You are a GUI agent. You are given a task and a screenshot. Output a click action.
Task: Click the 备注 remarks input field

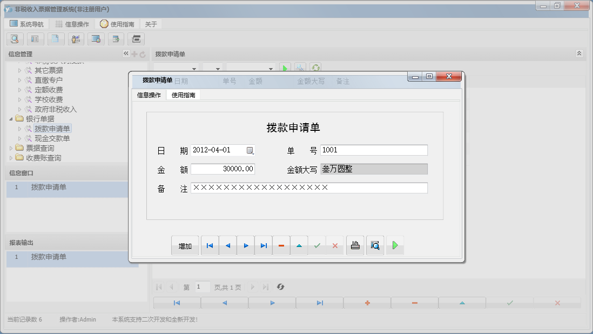pyautogui.click(x=309, y=188)
